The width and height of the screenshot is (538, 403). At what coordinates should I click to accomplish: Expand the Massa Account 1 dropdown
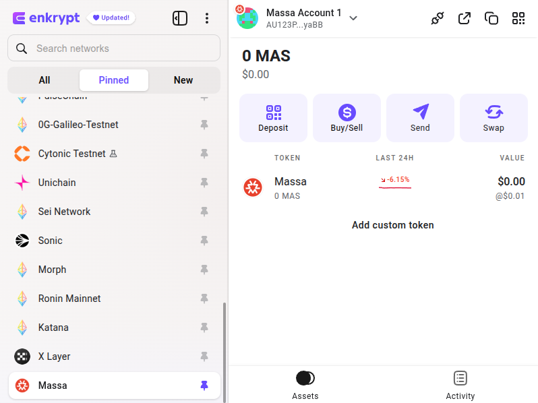click(353, 18)
